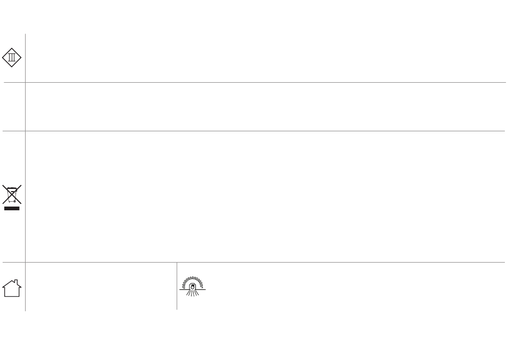Click the Class III diamond symbol
The width and height of the screenshot is (507, 340).
coord(12,58)
